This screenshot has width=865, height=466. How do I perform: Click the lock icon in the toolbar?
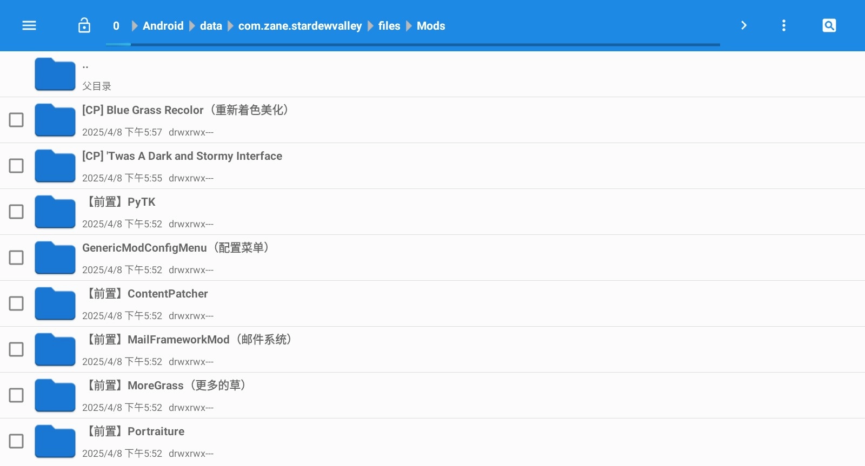pos(84,25)
